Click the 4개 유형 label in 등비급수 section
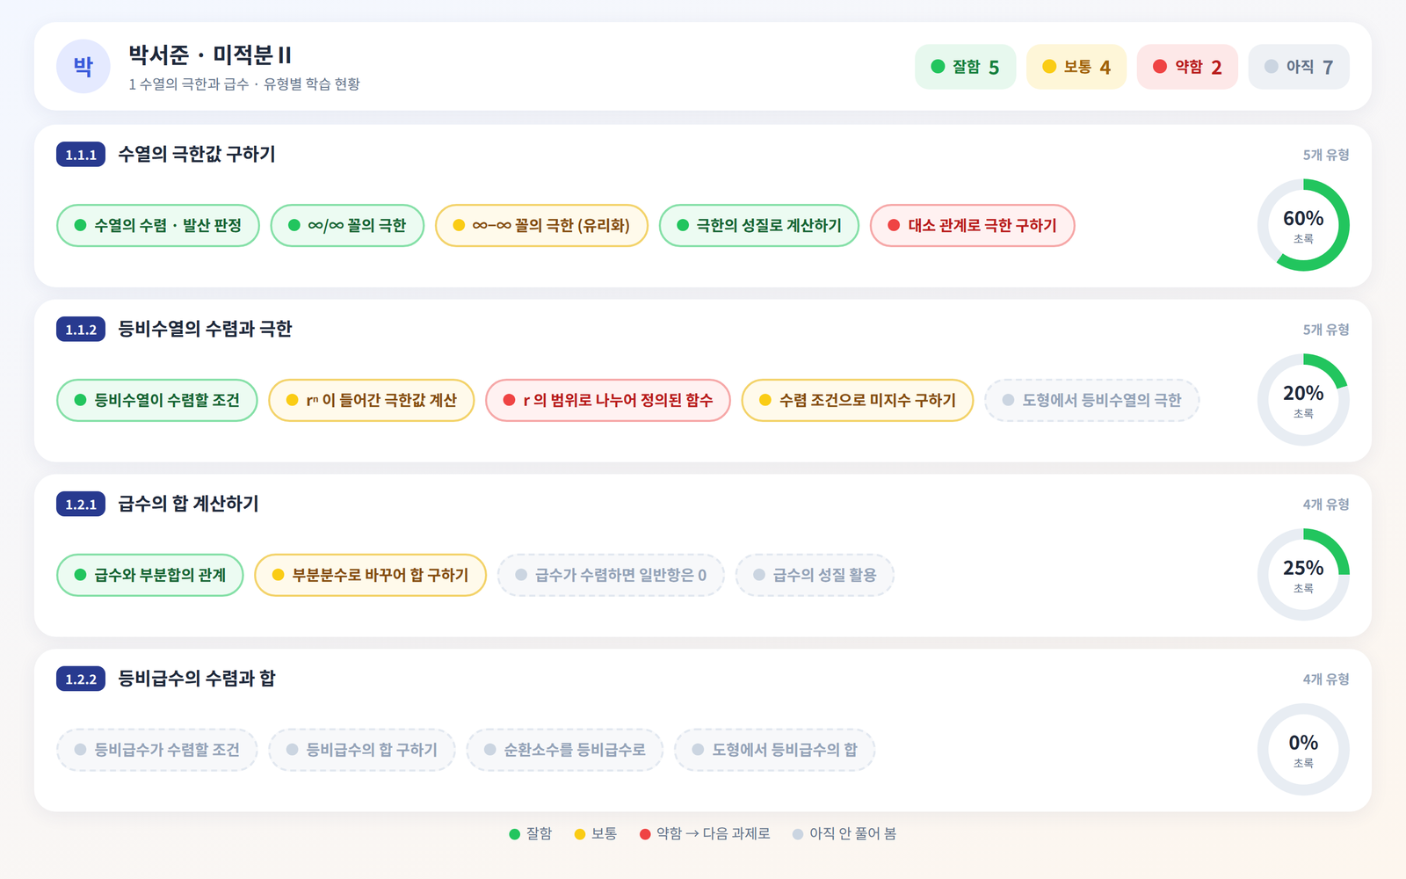Image resolution: width=1406 pixels, height=879 pixels. [1326, 679]
